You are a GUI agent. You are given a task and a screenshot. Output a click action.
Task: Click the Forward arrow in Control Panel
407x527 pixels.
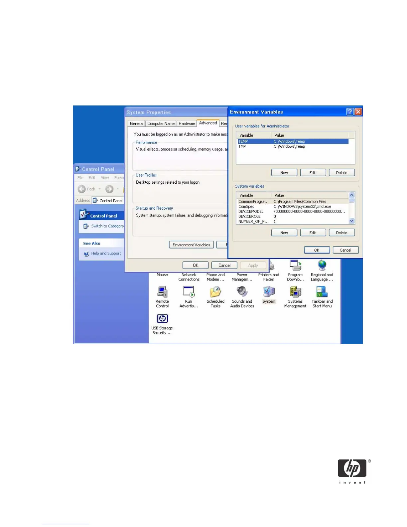(x=109, y=189)
